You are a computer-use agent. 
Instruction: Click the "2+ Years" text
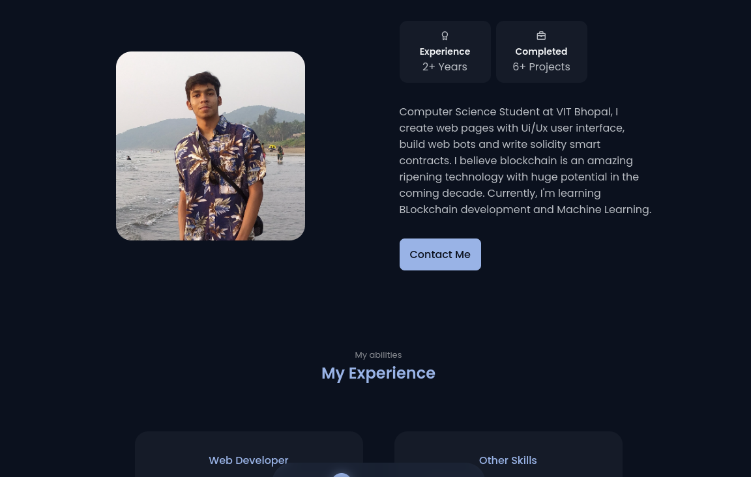(445, 66)
